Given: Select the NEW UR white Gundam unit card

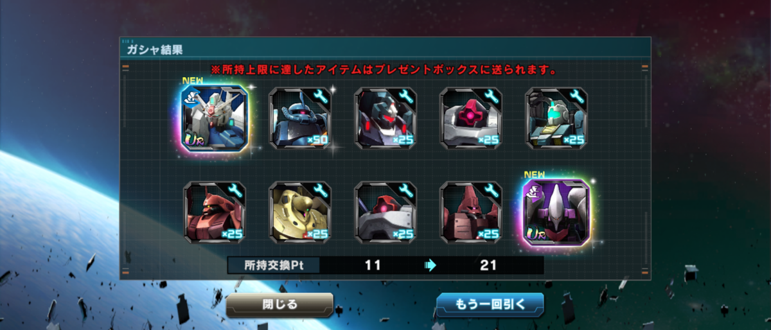Looking at the screenshot, I should 215,119.
